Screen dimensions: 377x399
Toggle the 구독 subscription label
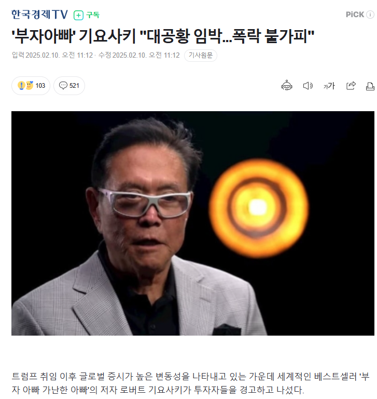pos(93,15)
